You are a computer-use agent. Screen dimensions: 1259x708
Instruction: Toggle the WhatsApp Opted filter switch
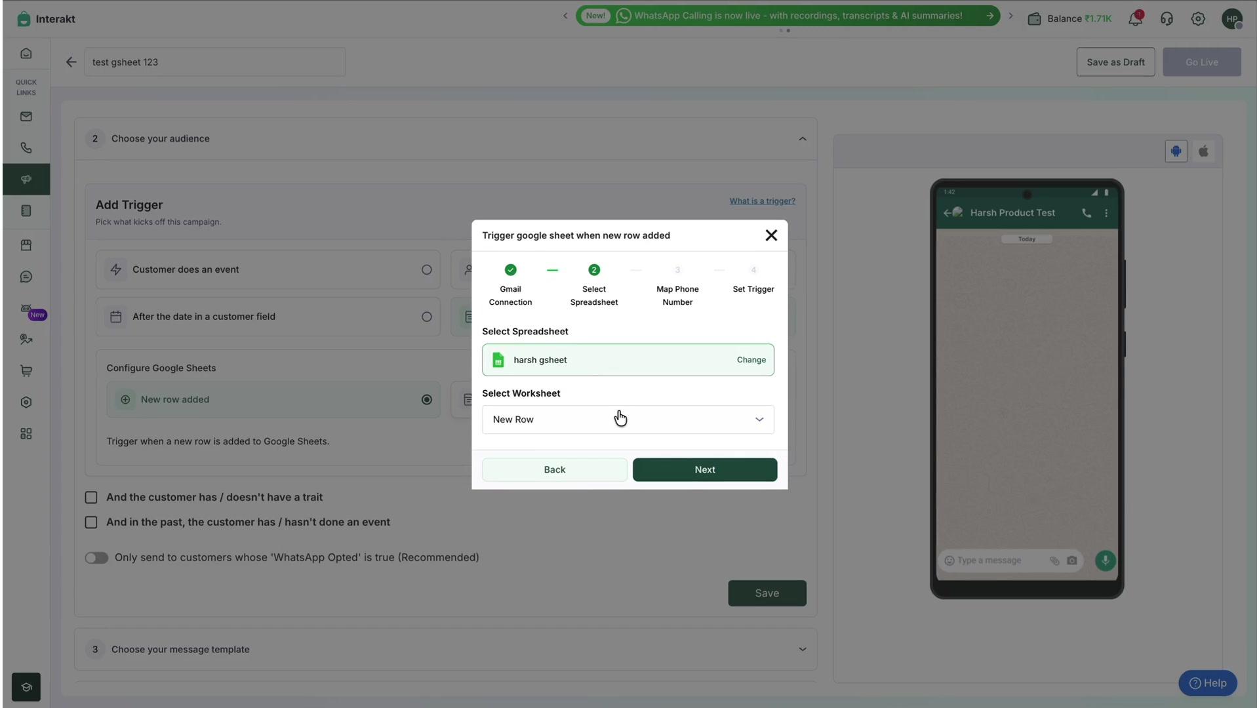coord(96,558)
